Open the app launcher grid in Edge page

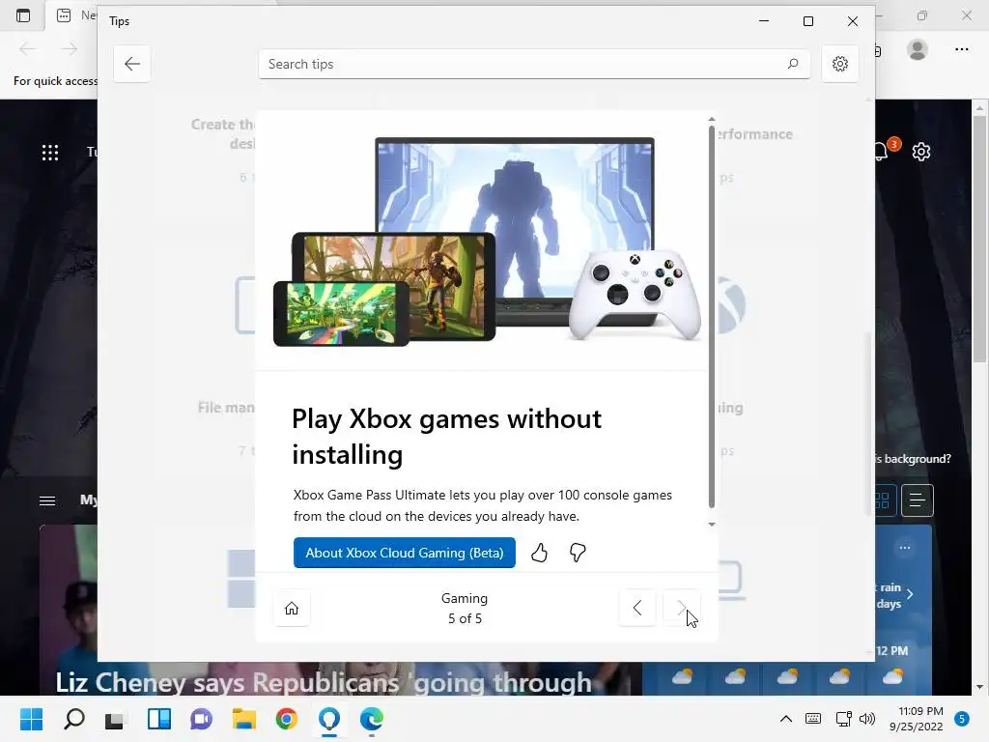pos(50,152)
